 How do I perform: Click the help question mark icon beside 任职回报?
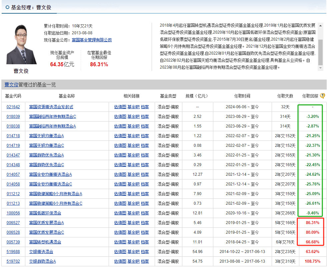[x=322, y=96]
